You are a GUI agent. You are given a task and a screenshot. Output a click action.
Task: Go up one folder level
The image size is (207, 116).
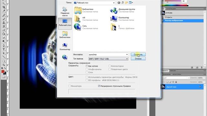tap(123, 3)
